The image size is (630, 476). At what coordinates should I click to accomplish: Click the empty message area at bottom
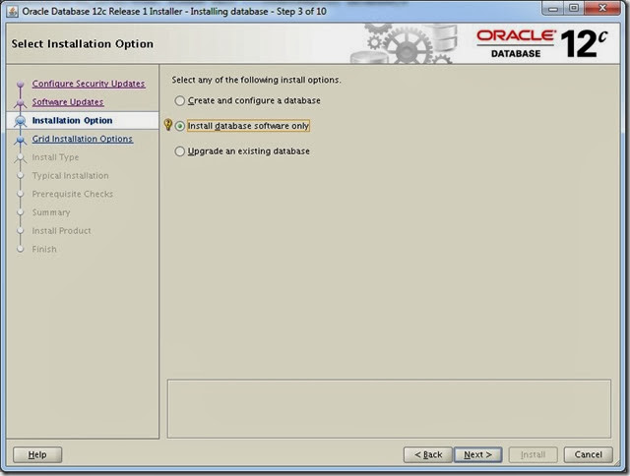[x=389, y=408]
